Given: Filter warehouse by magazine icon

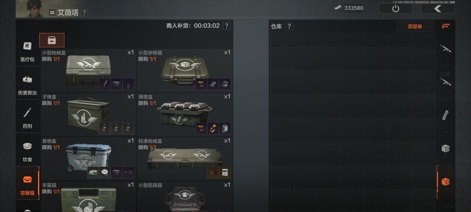Looking at the screenshot, I should 445,115.
